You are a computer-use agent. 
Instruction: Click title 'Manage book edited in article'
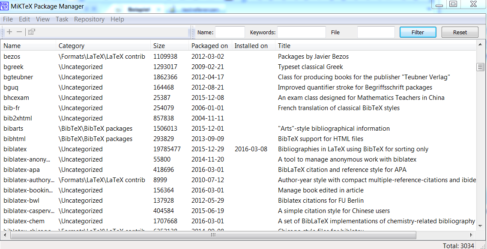point(320,190)
